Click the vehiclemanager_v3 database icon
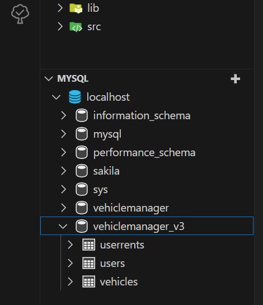 coord(82,226)
